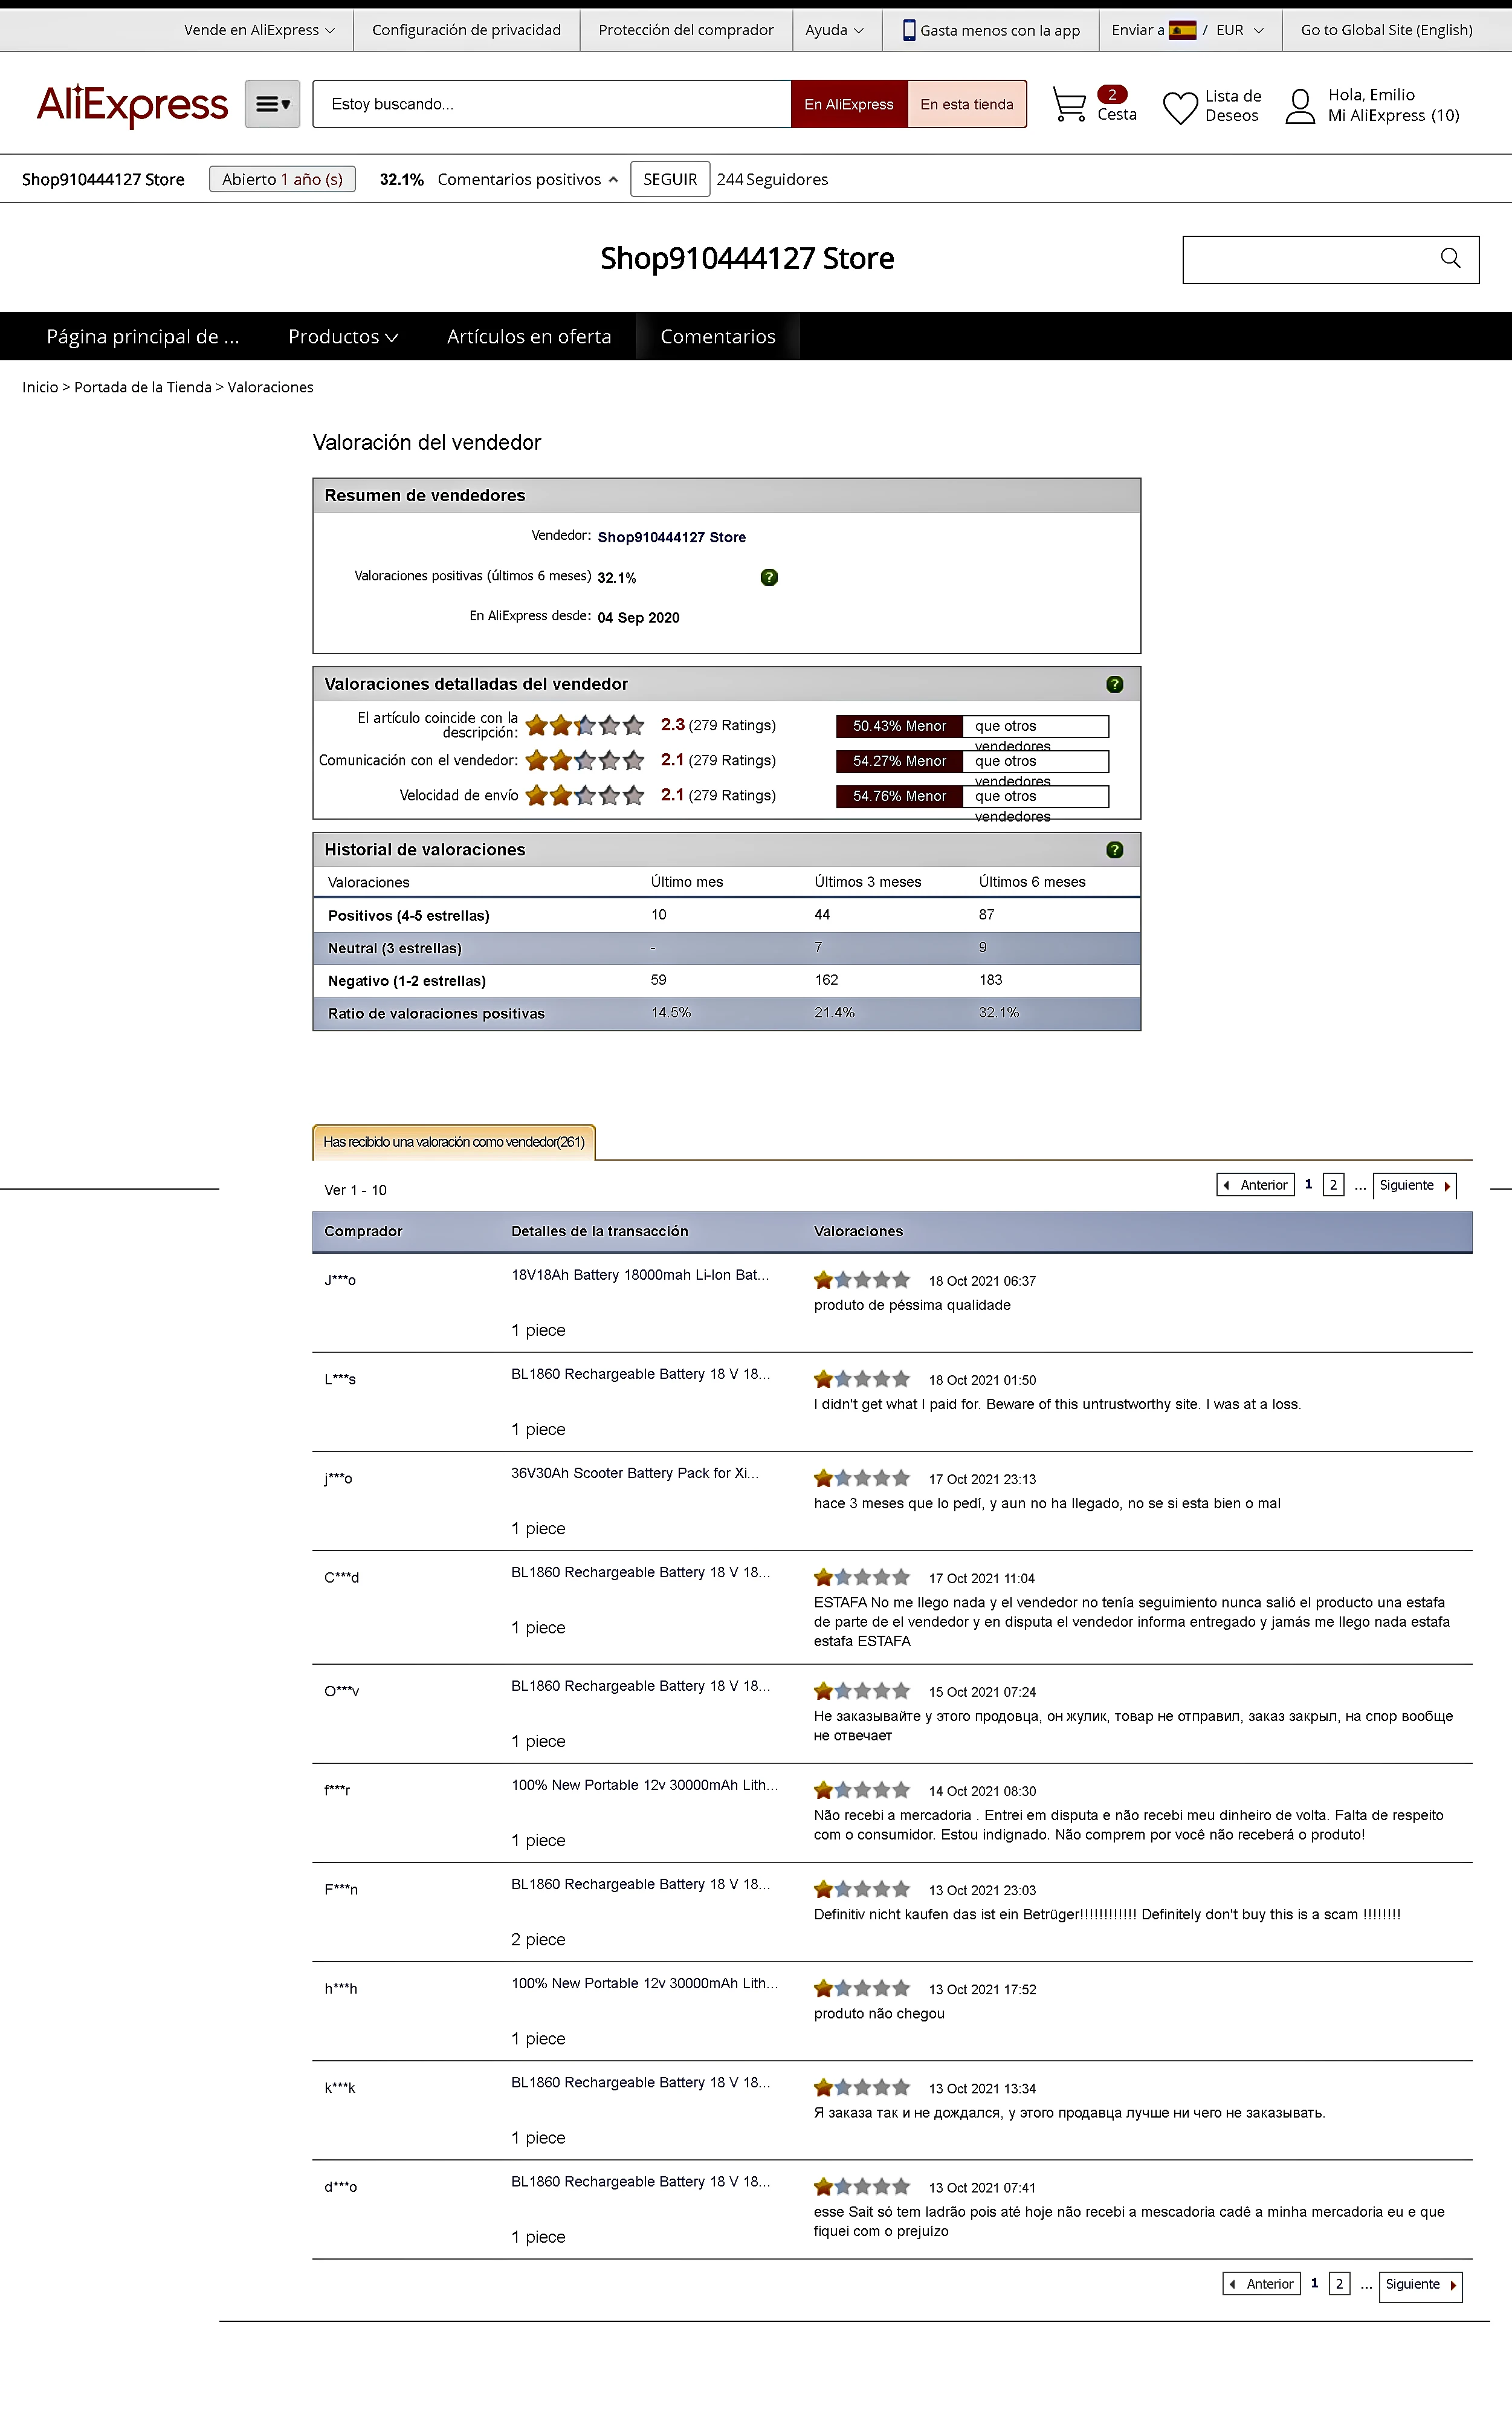Click the bottom Siguiente pagination button
The width and height of the screenshot is (1512, 2418).
click(x=1419, y=2284)
